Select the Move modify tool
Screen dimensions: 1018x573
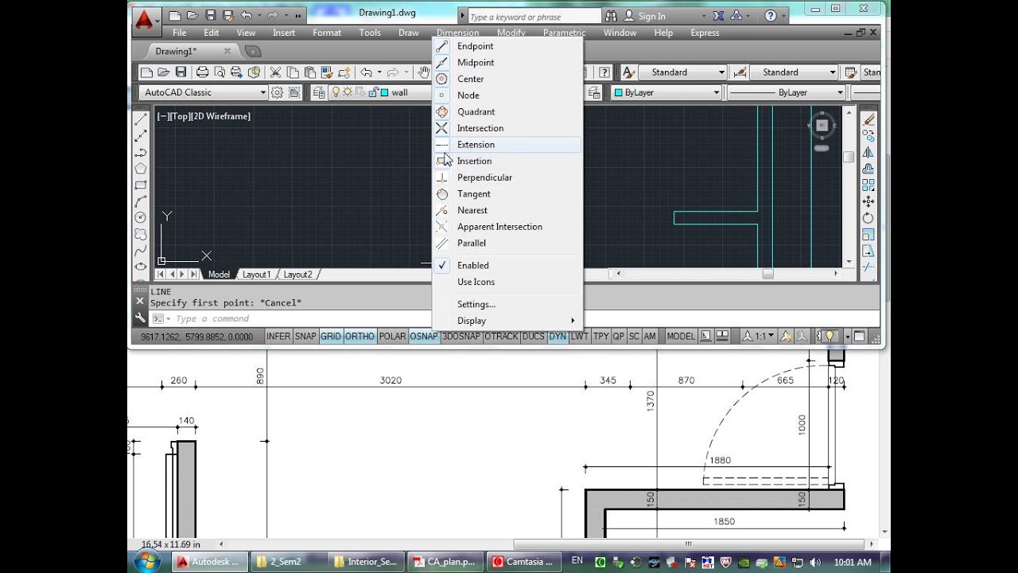[868, 201]
